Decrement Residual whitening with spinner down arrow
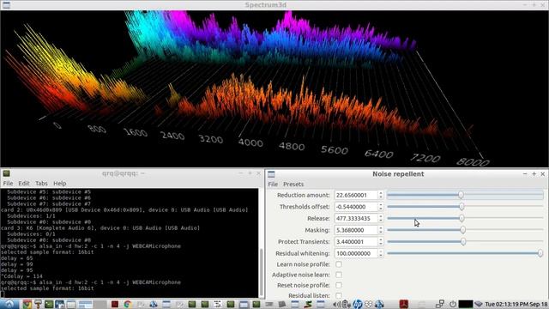Image resolution: width=549 pixels, height=309 pixels. [381, 256]
